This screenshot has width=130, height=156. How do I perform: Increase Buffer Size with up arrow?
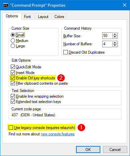[115, 34]
